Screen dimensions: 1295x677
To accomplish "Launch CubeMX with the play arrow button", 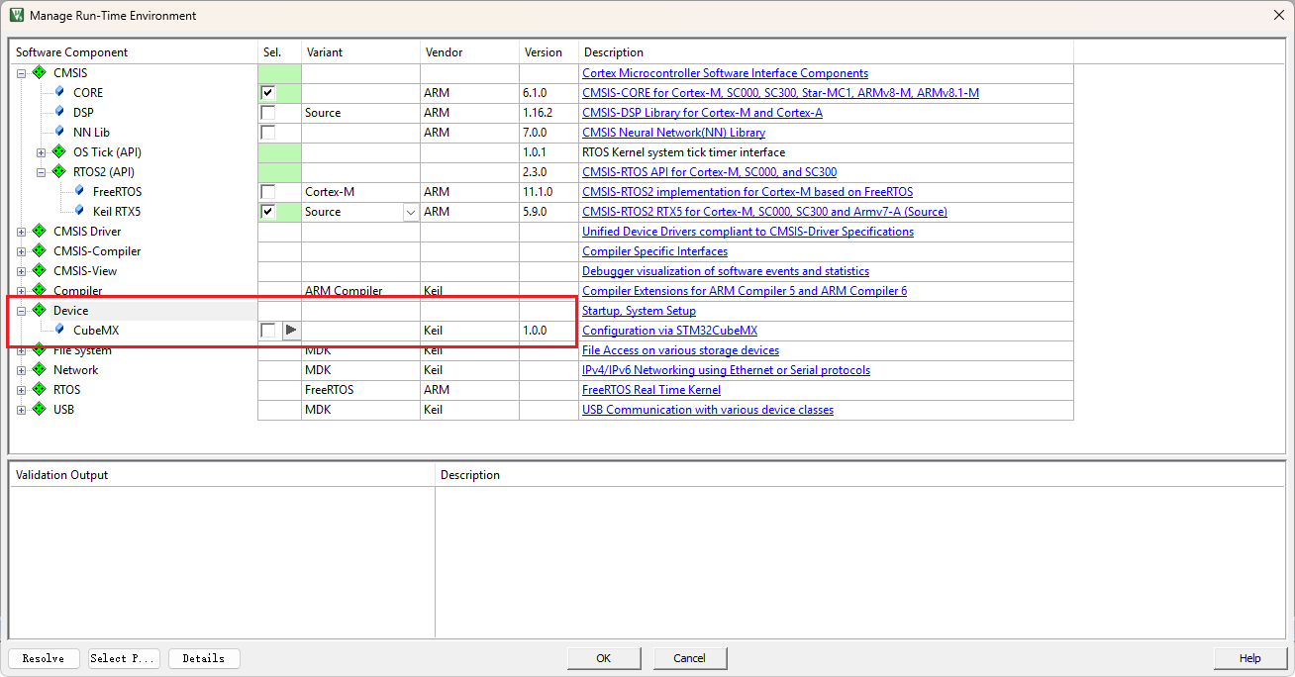I will [291, 330].
